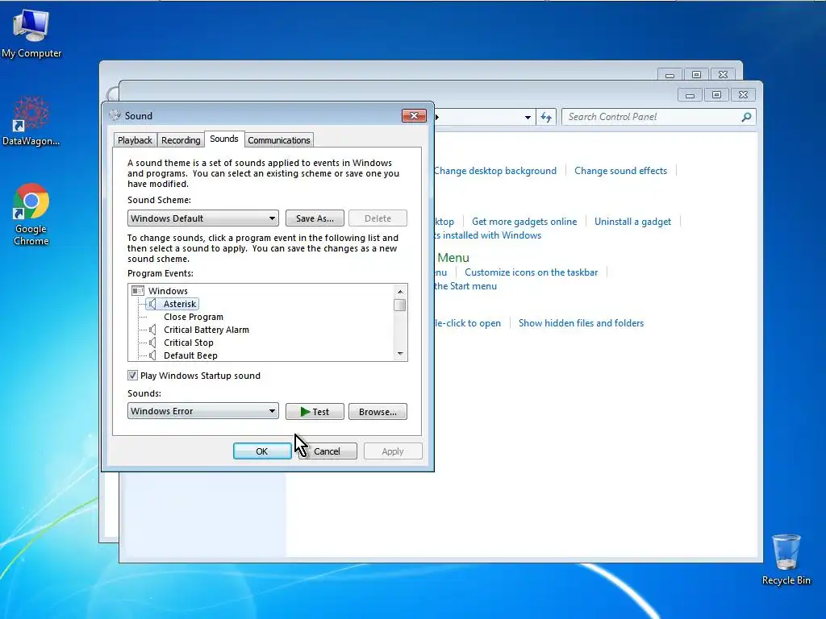The image size is (826, 619).
Task: Select the DataWagon shortcut on the desktop
Action: click(x=31, y=121)
